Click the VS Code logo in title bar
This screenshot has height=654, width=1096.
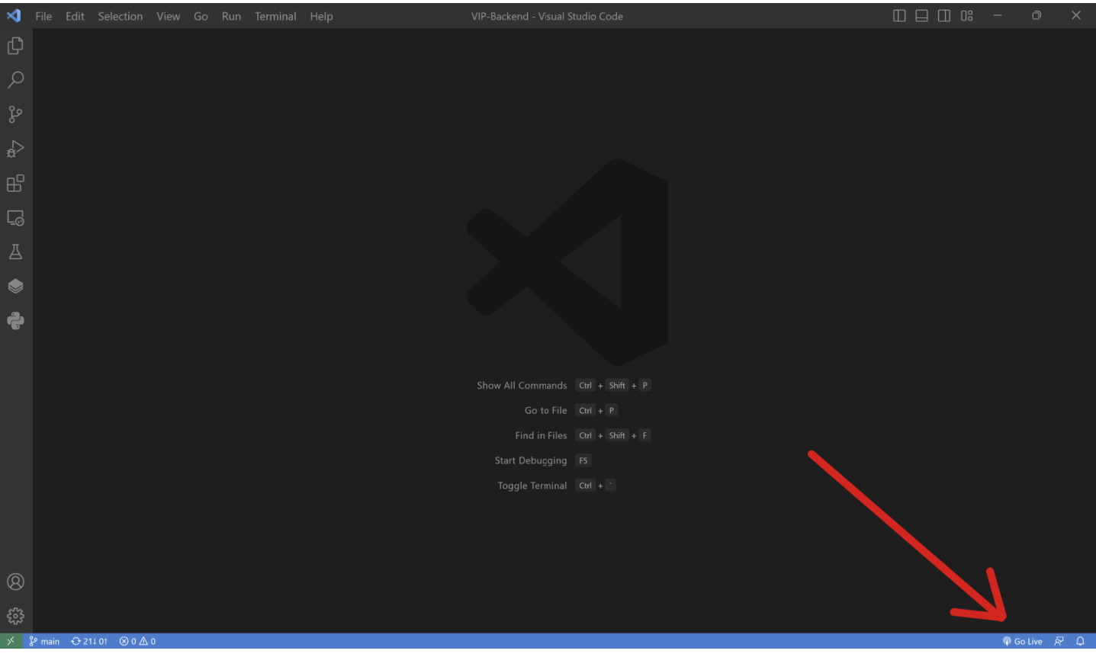click(x=14, y=16)
